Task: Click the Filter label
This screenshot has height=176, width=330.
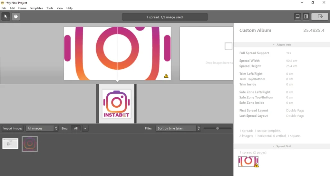Action: (149, 128)
